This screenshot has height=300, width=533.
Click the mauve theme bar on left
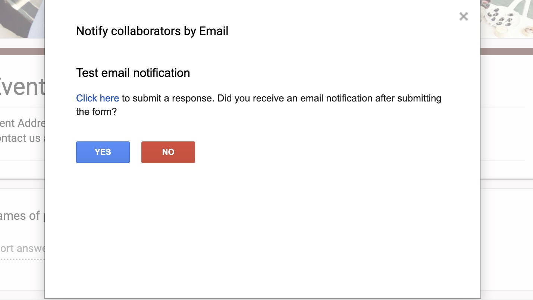tap(22, 51)
